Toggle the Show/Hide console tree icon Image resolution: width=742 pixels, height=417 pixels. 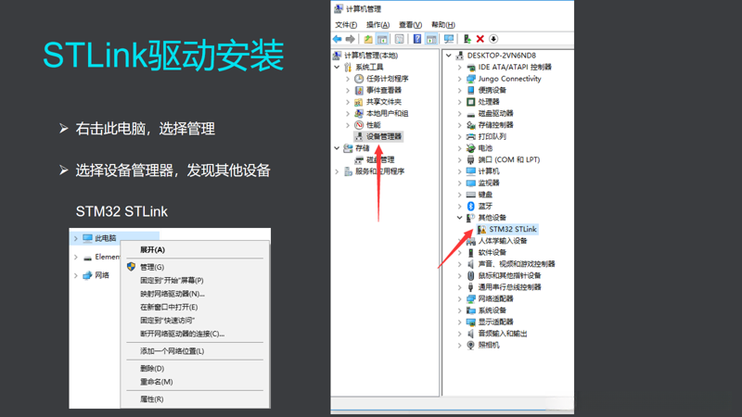click(382, 39)
